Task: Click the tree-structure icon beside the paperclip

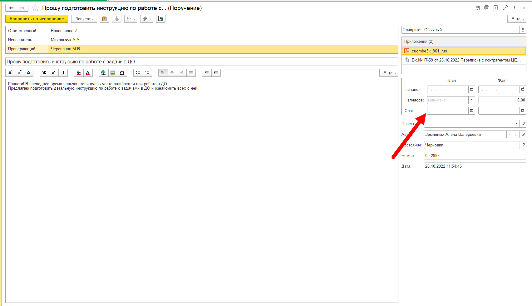Action: pyautogui.click(x=161, y=19)
